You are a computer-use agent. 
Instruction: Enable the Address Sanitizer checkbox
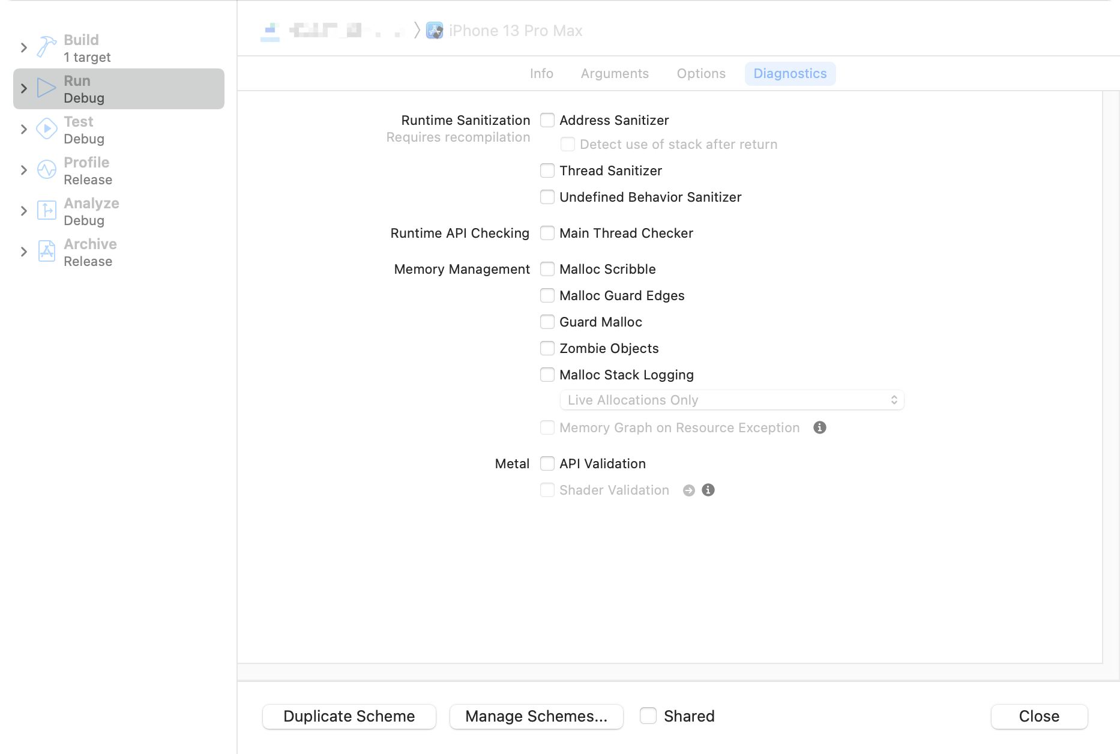point(547,121)
